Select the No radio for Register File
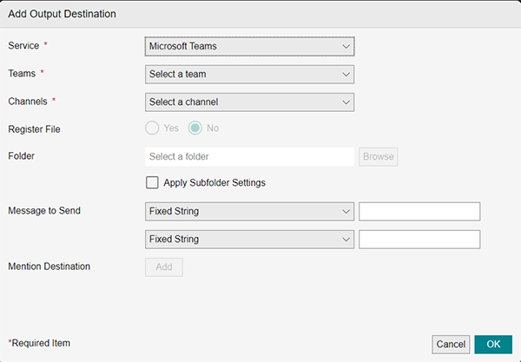Image resolution: width=521 pixels, height=362 pixels. (x=195, y=128)
